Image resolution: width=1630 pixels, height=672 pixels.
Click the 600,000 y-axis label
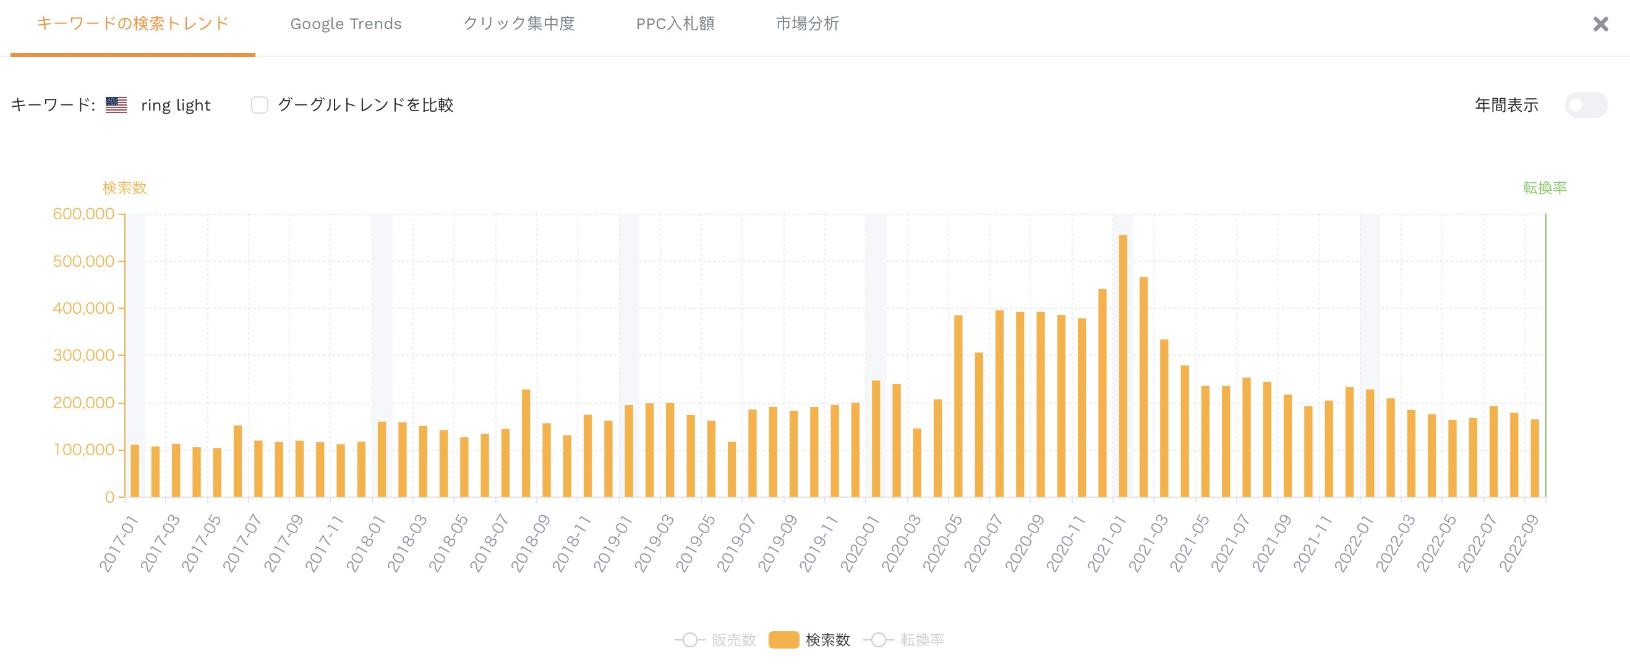point(83,214)
